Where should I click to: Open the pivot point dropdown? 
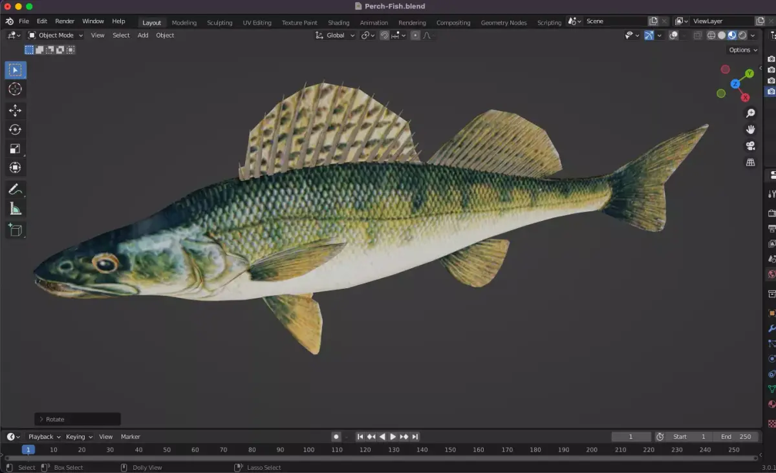click(368, 36)
